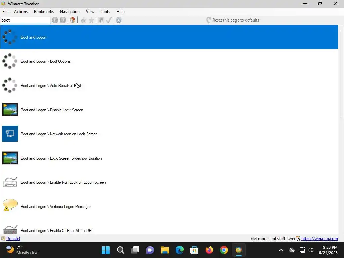Click the export shortcut icon in toolbar
Screen dimensions: 344x258
101,20
